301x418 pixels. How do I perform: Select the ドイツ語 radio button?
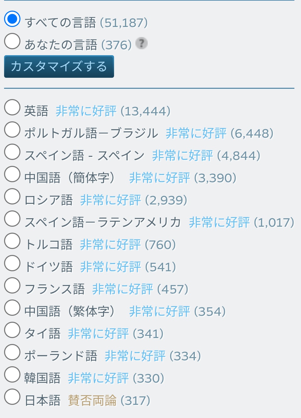[x=12, y=263]
